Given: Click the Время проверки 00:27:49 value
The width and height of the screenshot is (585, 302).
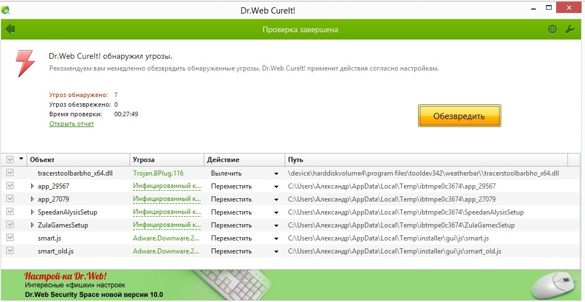Looking at the screenshot, I should point(126,114).
